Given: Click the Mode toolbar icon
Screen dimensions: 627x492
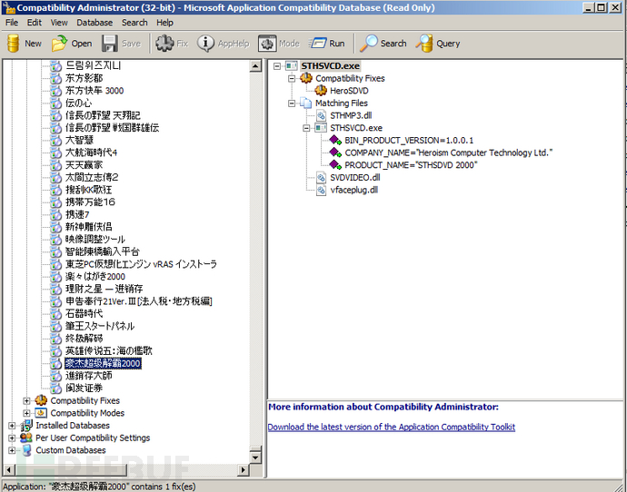Looking at the screenshot, I should point(267,44).
